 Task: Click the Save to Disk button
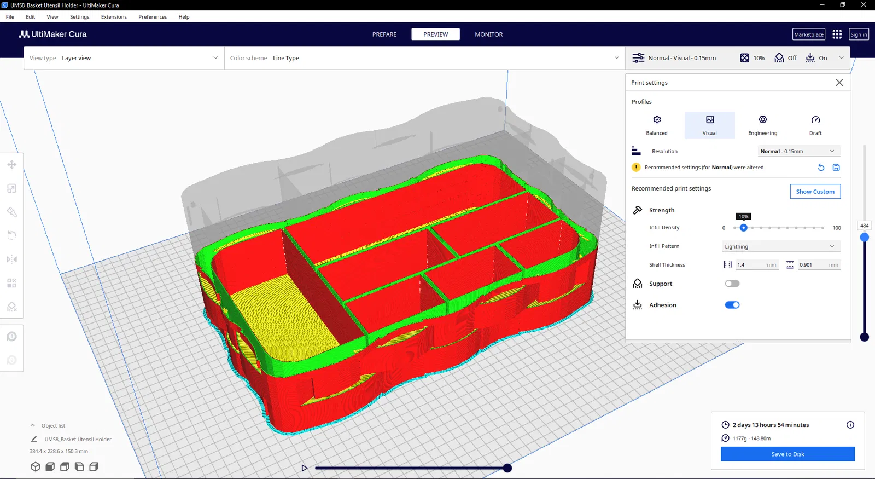click(x=787, y=454)
